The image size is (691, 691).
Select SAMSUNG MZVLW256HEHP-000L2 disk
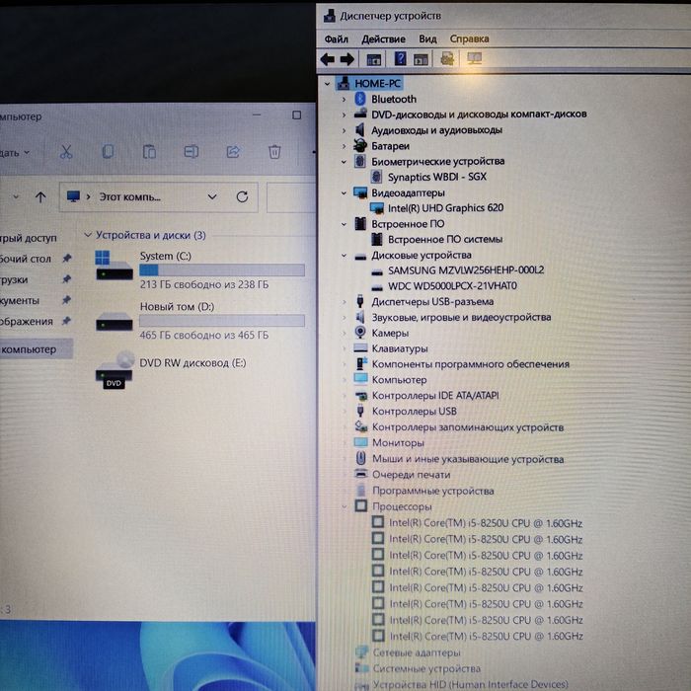tap(466, 270)
